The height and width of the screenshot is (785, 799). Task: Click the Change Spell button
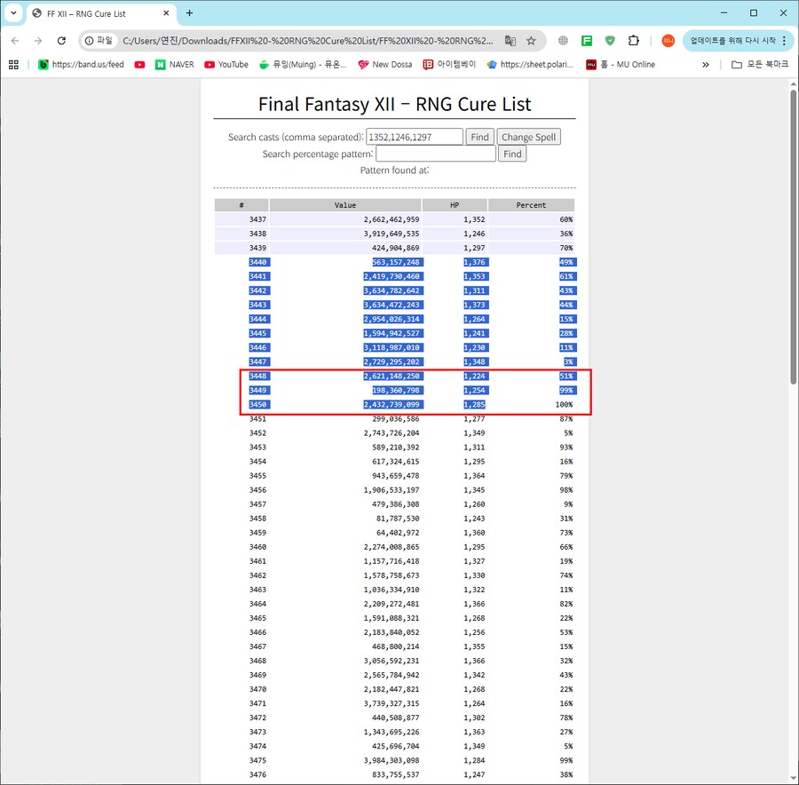(x=528, y=137)
